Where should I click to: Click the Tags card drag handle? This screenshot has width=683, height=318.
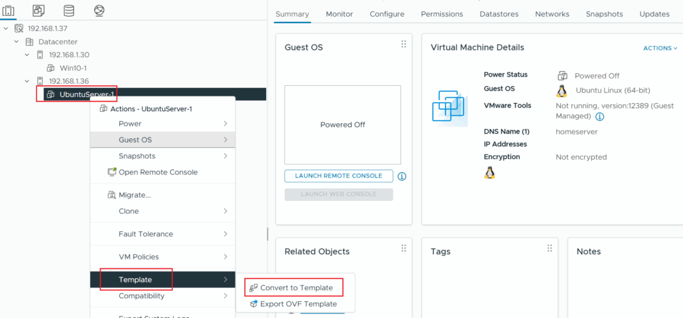point(550,248)
